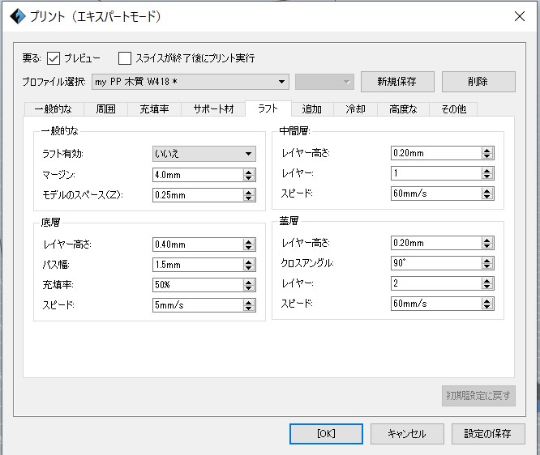This screenshot has height=455, width=540.
Task: Close the プリント dialog window
Action: [x=520, y=16]
